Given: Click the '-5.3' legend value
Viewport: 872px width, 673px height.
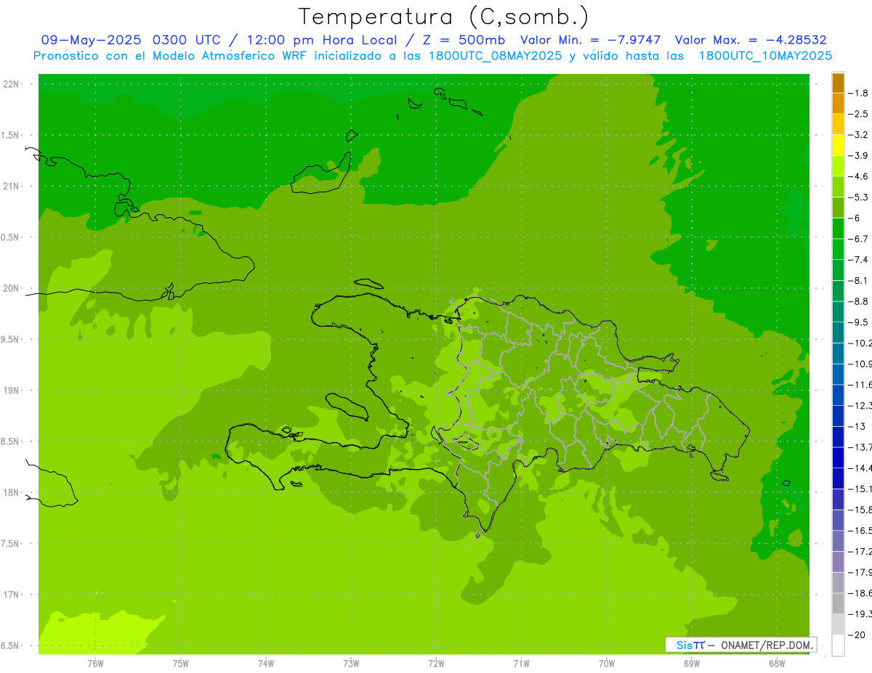Looking at the screenshot, I should click(x=858, y=197).
